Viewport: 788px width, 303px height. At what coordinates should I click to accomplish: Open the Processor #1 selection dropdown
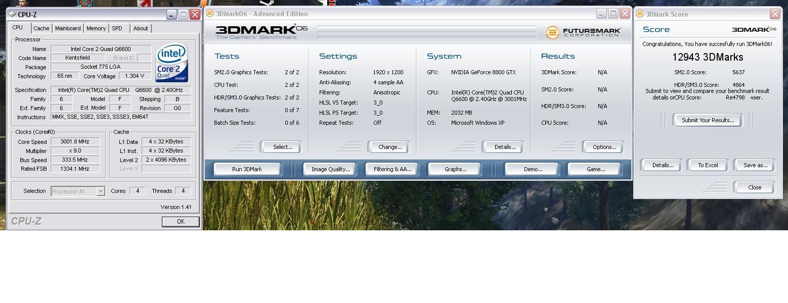[78, 191]
